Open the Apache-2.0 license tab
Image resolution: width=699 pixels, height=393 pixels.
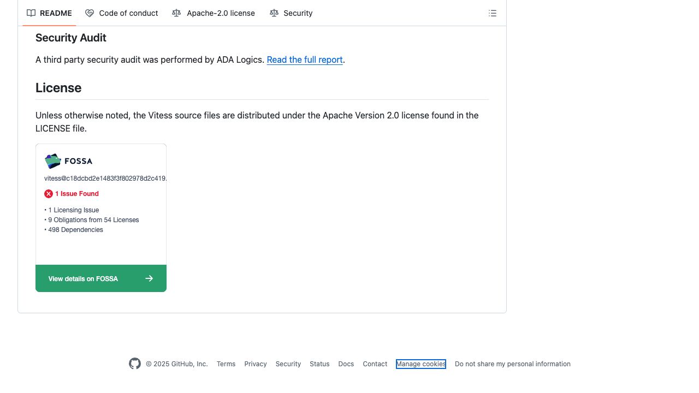[x=221, y=13]
